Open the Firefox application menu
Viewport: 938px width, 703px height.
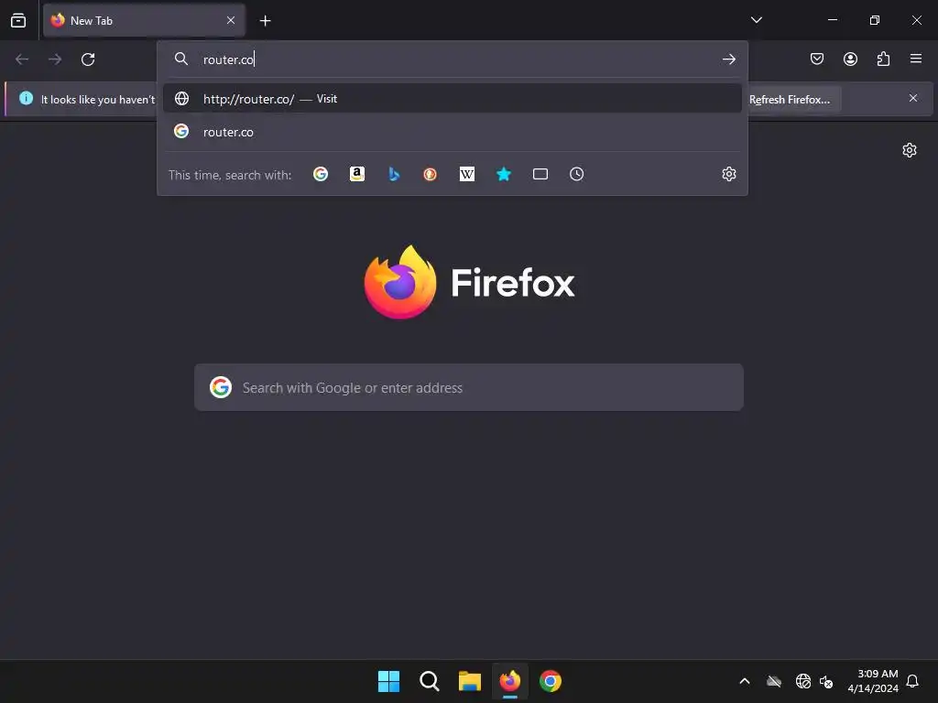click(x=916, y=59)
